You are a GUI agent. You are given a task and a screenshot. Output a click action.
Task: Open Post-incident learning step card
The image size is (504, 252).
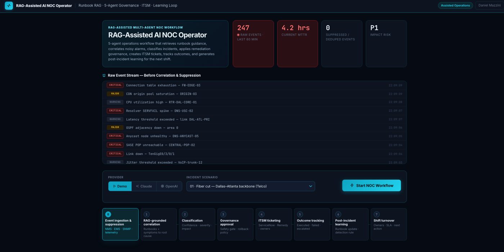tap(350, 224)
